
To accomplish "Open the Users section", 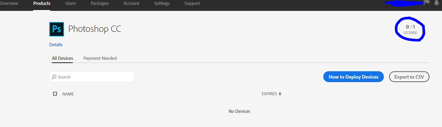I will click(x=71, y=3).
